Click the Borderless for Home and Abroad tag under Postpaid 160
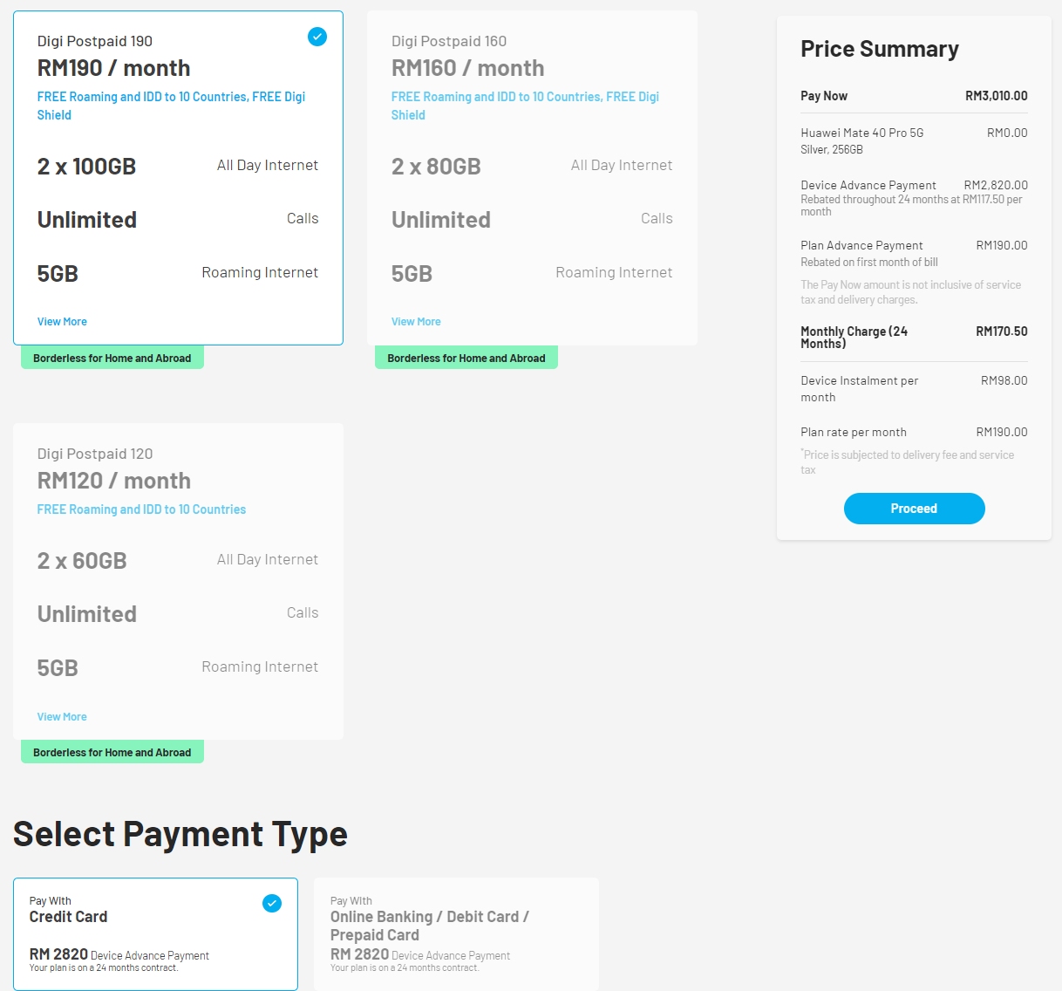Image resolution: width=1062 pixels, height=991 pixels. pyautogui.click(x=466, y=359)
